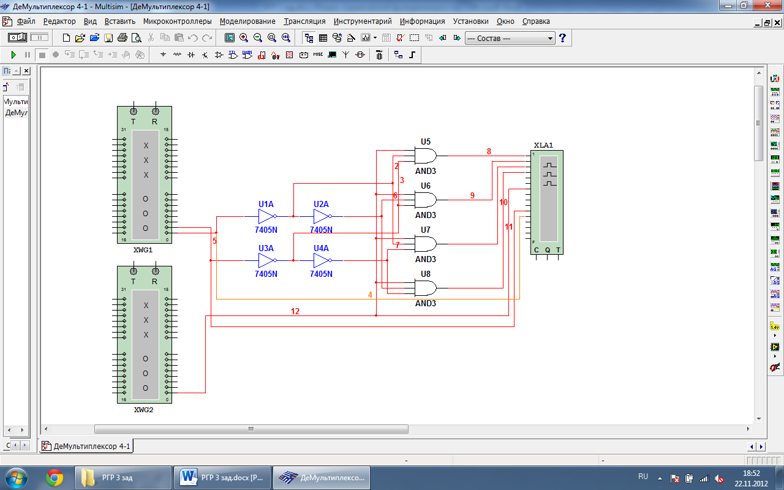The width and height of the screenshot is (784, 490).
Task: Select the ДеМул tree item in the design panel
Action: 17,113
